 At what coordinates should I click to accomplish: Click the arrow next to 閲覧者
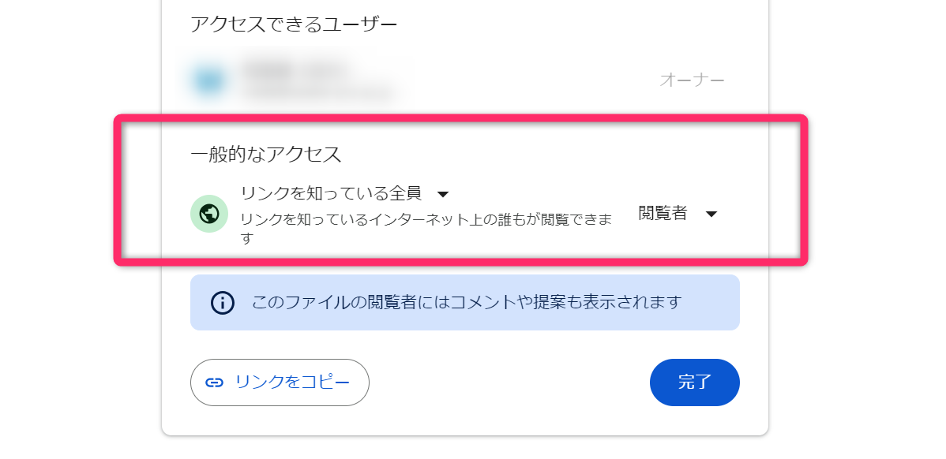711,215
